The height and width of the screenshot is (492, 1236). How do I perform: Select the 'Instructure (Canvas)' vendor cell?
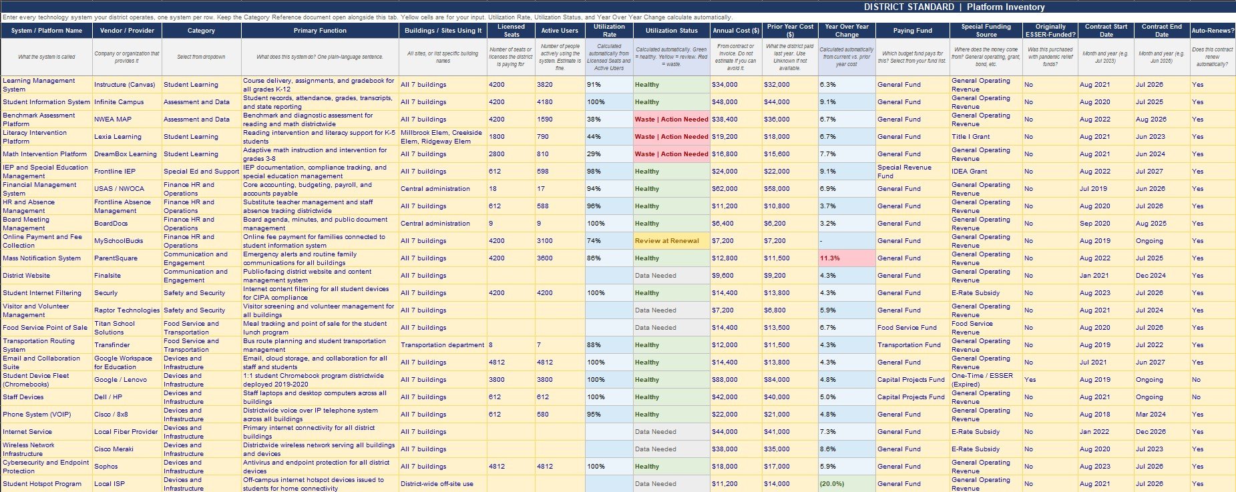(x=127, y=85)
